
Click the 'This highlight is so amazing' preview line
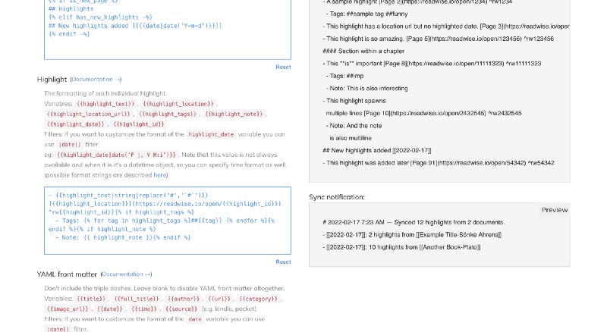pyautogui.click(x=439, y=39)
